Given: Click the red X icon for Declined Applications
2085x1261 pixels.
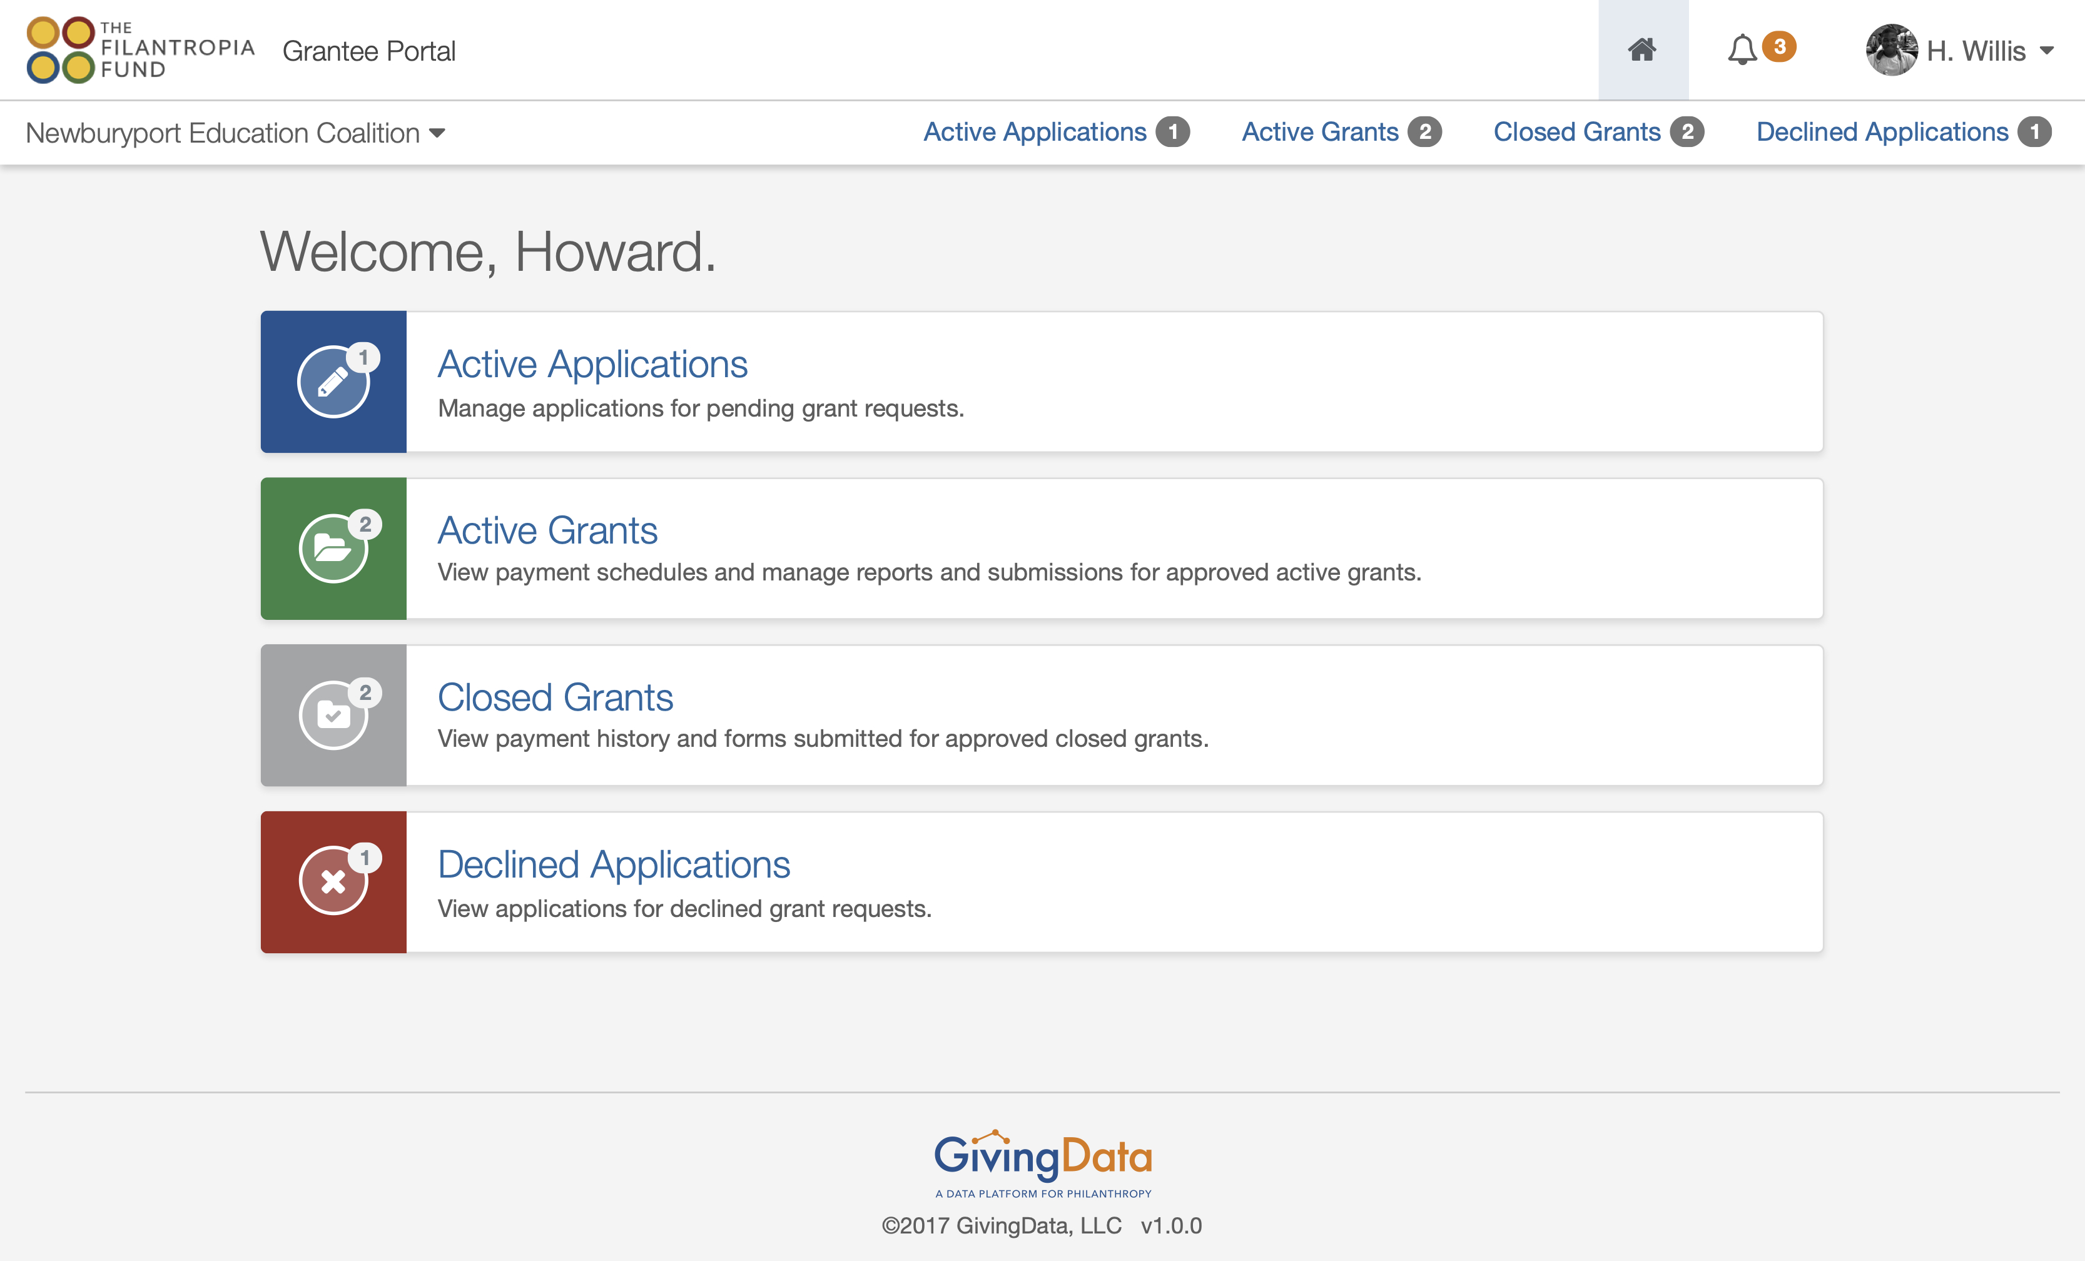Looking at the screenshot, I should tap(333, 882).
